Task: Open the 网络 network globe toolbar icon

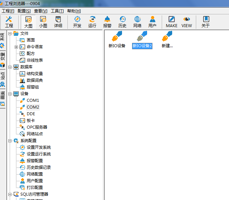Action: coord(137,22)
